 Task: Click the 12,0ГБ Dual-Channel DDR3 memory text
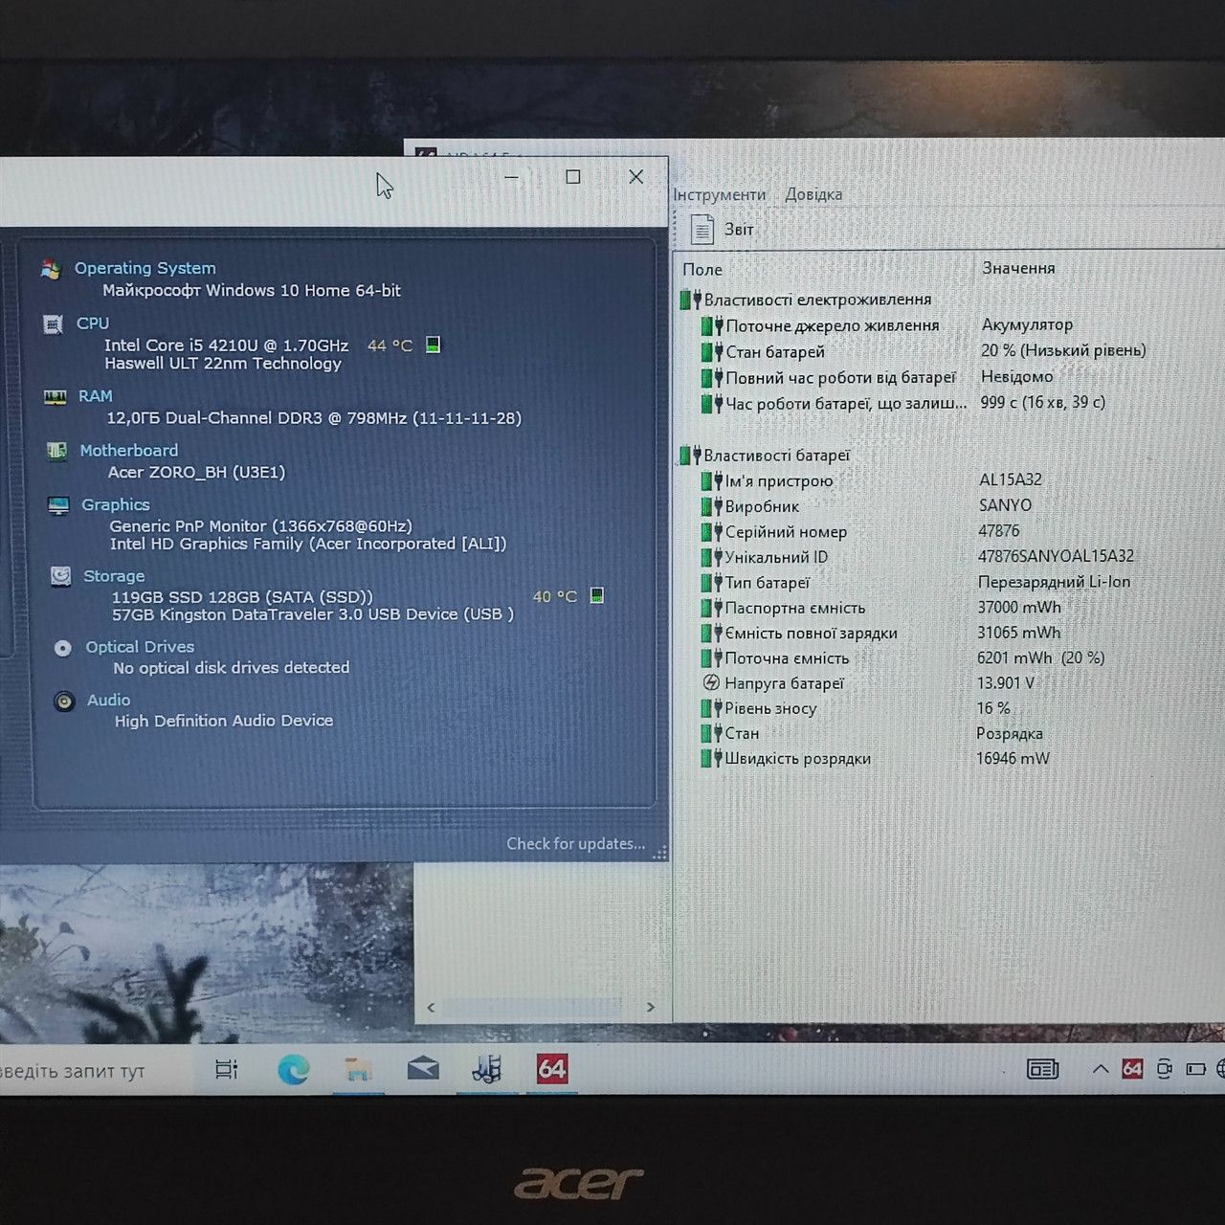point(314,418)
